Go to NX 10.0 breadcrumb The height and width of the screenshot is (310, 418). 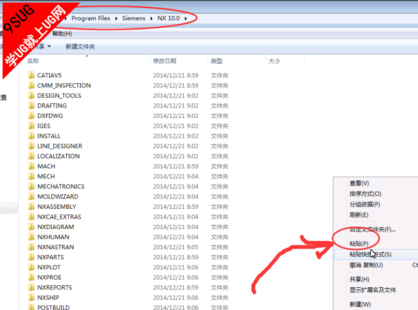(x=168, y=19)
